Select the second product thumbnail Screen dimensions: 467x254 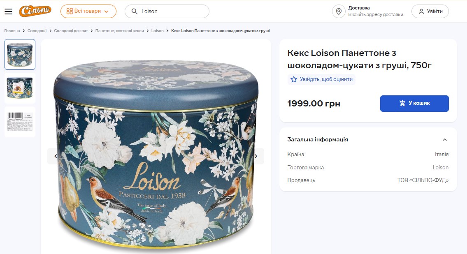20,88
